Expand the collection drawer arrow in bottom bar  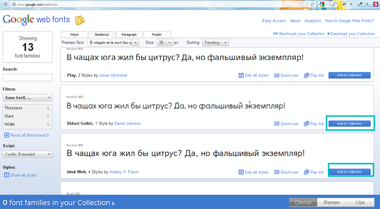click(x=113, y=203)
